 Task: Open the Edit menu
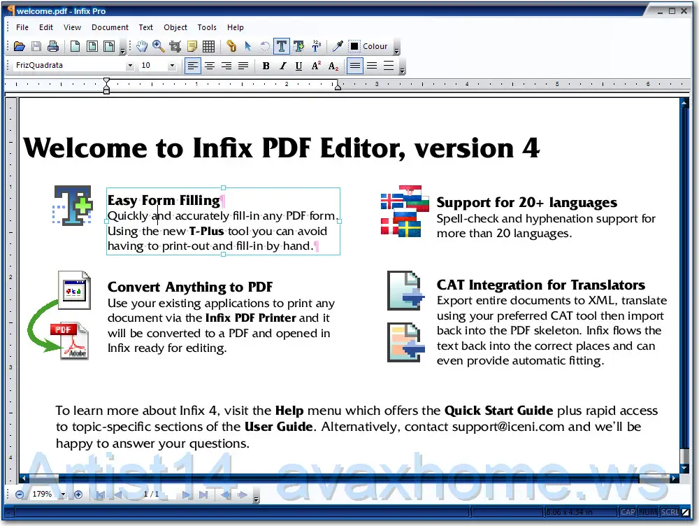coord(46,27)
